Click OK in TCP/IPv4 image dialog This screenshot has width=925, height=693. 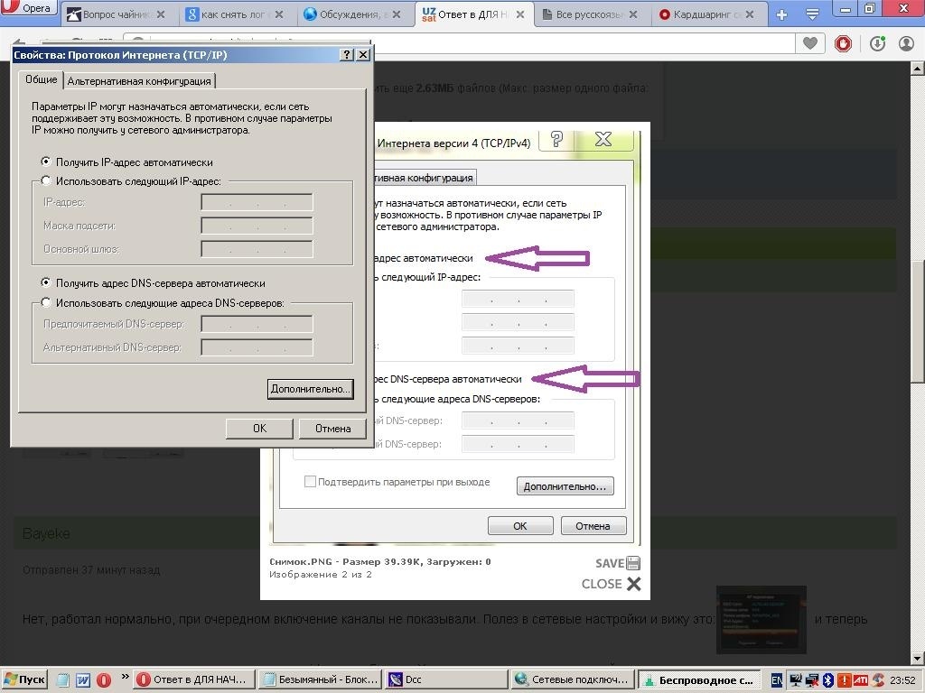pos(520,526)
